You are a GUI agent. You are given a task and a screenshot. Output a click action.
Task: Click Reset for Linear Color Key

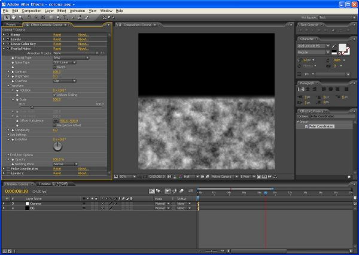click(57, 44)
